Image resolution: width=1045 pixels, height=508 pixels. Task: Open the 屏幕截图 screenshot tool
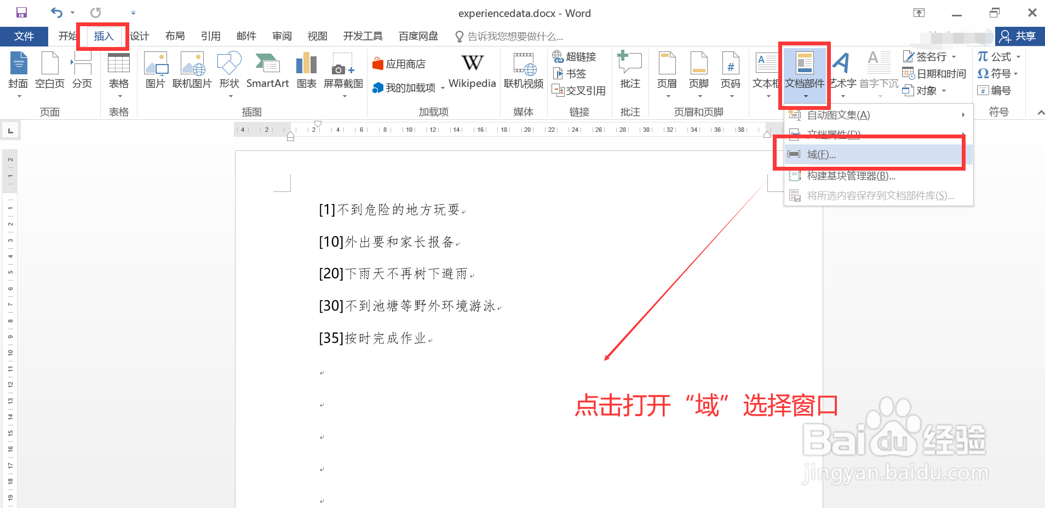pos(343,74)
